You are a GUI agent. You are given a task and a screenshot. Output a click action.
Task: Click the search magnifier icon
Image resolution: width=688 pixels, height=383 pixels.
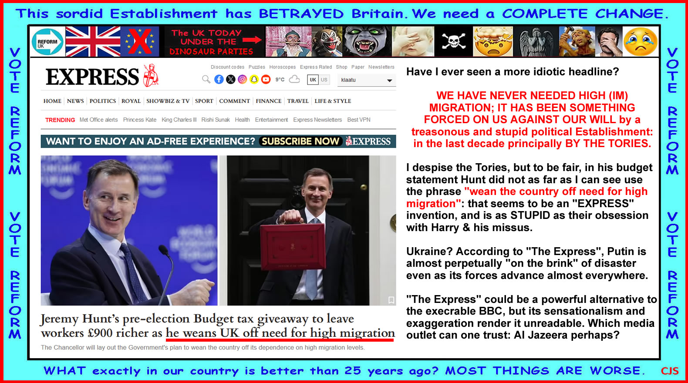point(206,79)
